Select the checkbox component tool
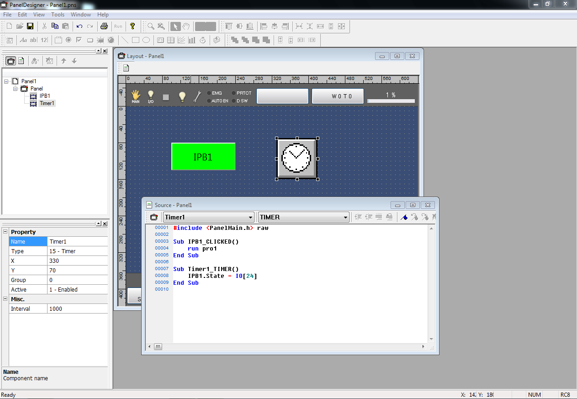This screenshot has width=577, height=399. click(79, 40)
